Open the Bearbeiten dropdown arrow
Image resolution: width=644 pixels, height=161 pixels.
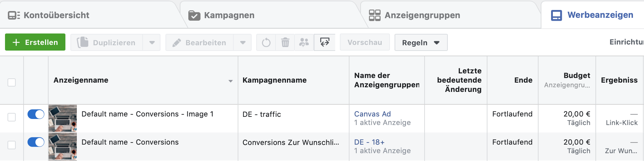[243, 43]
